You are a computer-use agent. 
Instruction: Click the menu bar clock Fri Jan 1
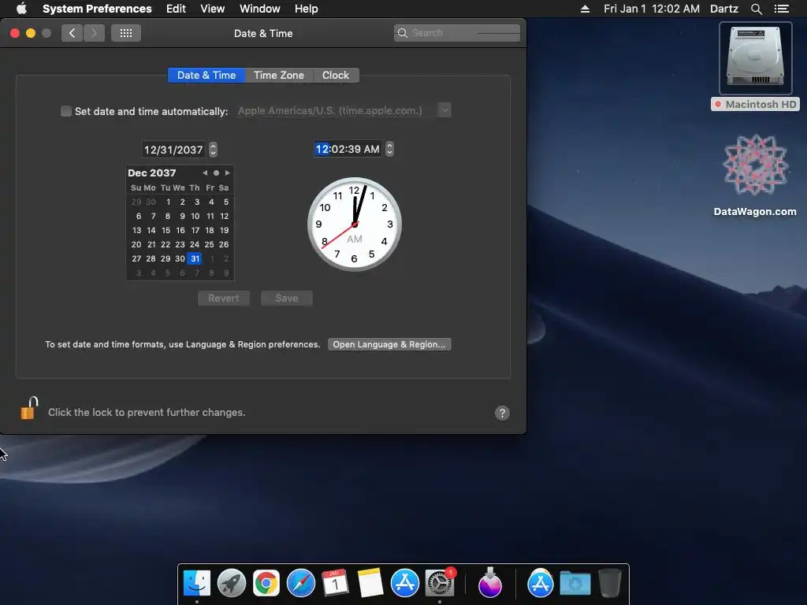651,9
